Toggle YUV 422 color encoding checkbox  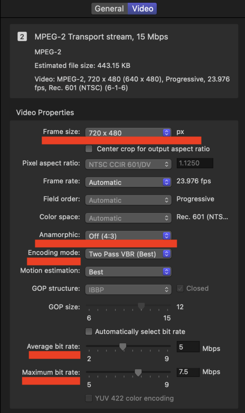click(x=89, y=398)
